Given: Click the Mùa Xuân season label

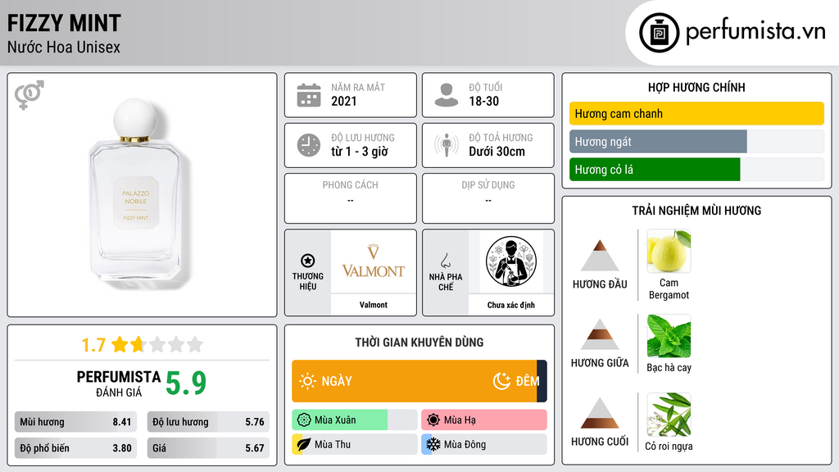Looking at the screenshot, I should 335,420.
